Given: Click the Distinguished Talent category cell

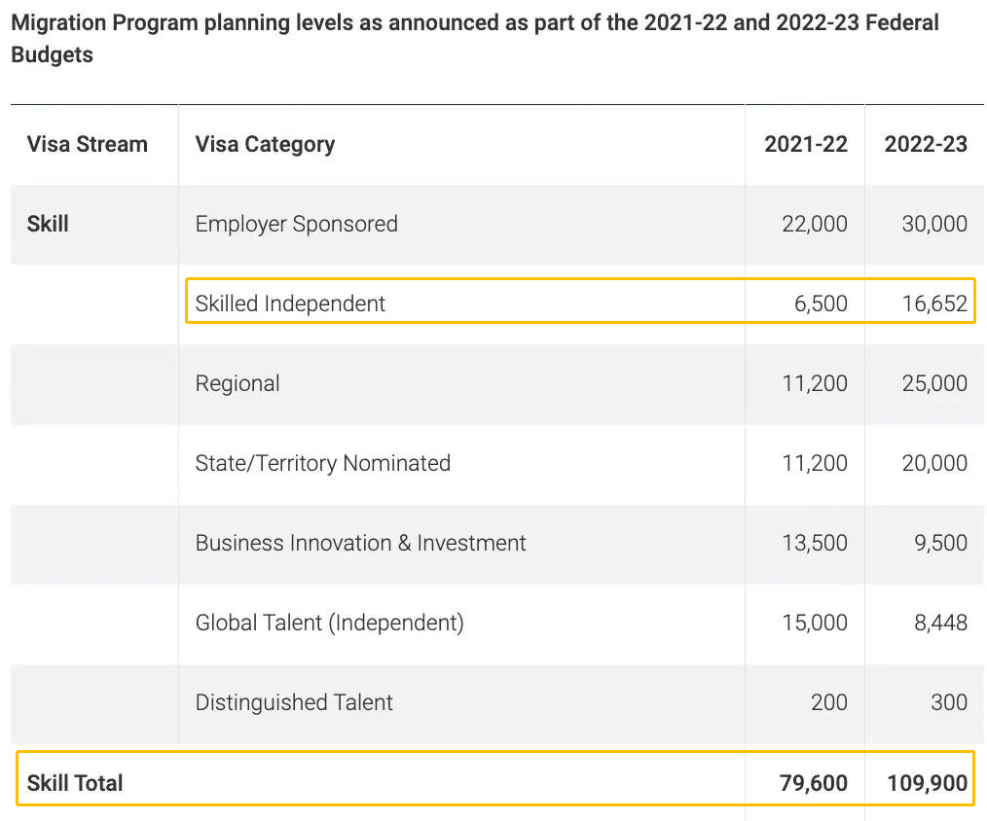Looking at the screenshot, I should [x=294, y=703].
